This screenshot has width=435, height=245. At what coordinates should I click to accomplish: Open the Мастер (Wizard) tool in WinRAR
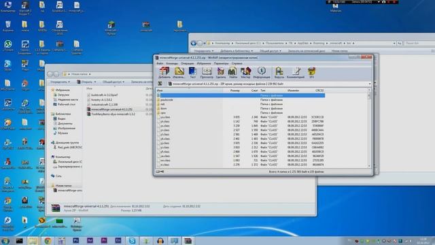245,73
